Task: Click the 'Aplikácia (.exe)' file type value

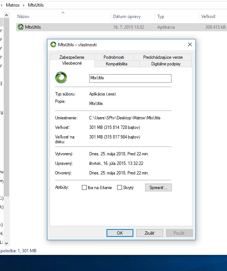Action: 102,94
